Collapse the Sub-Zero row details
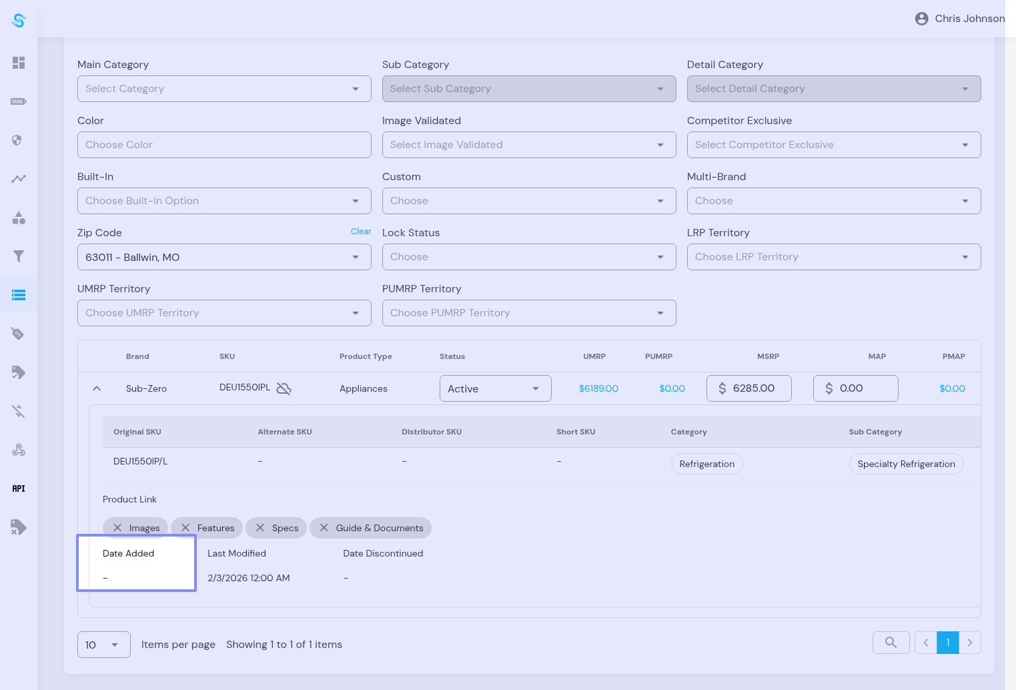The height and width of the screenshot is (690, 1016). (97, 388)
